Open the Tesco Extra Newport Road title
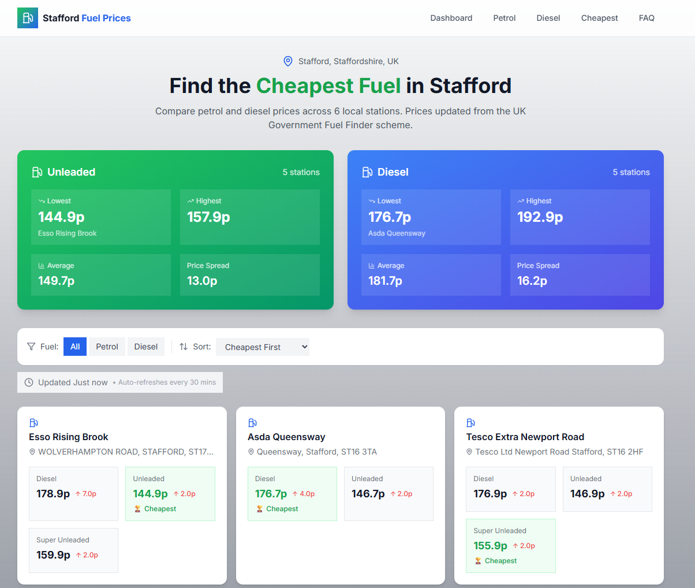This screenshot has width=695, height=588. [525, 437]
